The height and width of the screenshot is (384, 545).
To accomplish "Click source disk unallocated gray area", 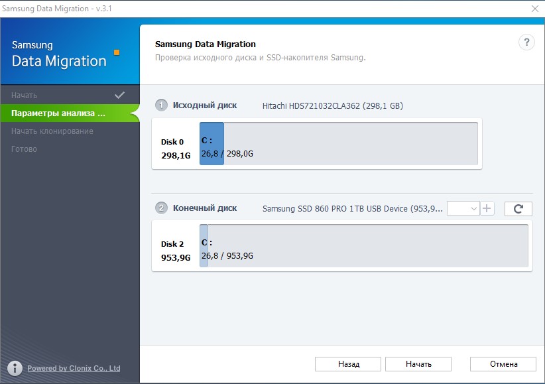I will coord(351,144).
